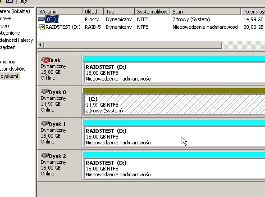This screenshot has width=265, height=197.
Task: Select the C: volume drive icon
Action: [x=41, y=19]
